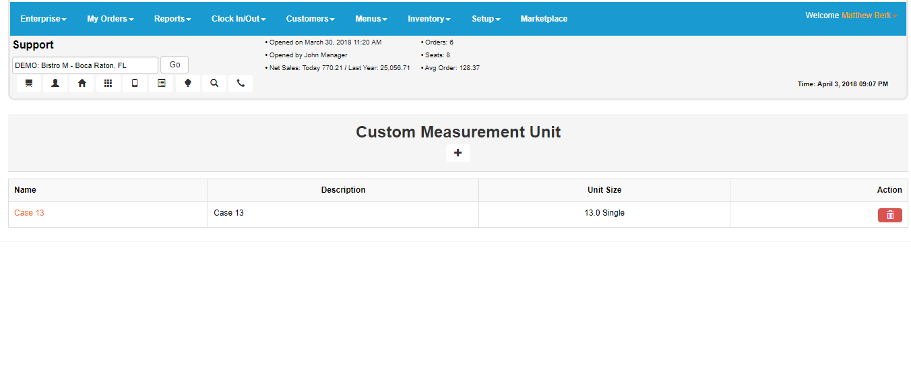Expand the Enterprise menu
911x378 pixels.
point(43,19)
